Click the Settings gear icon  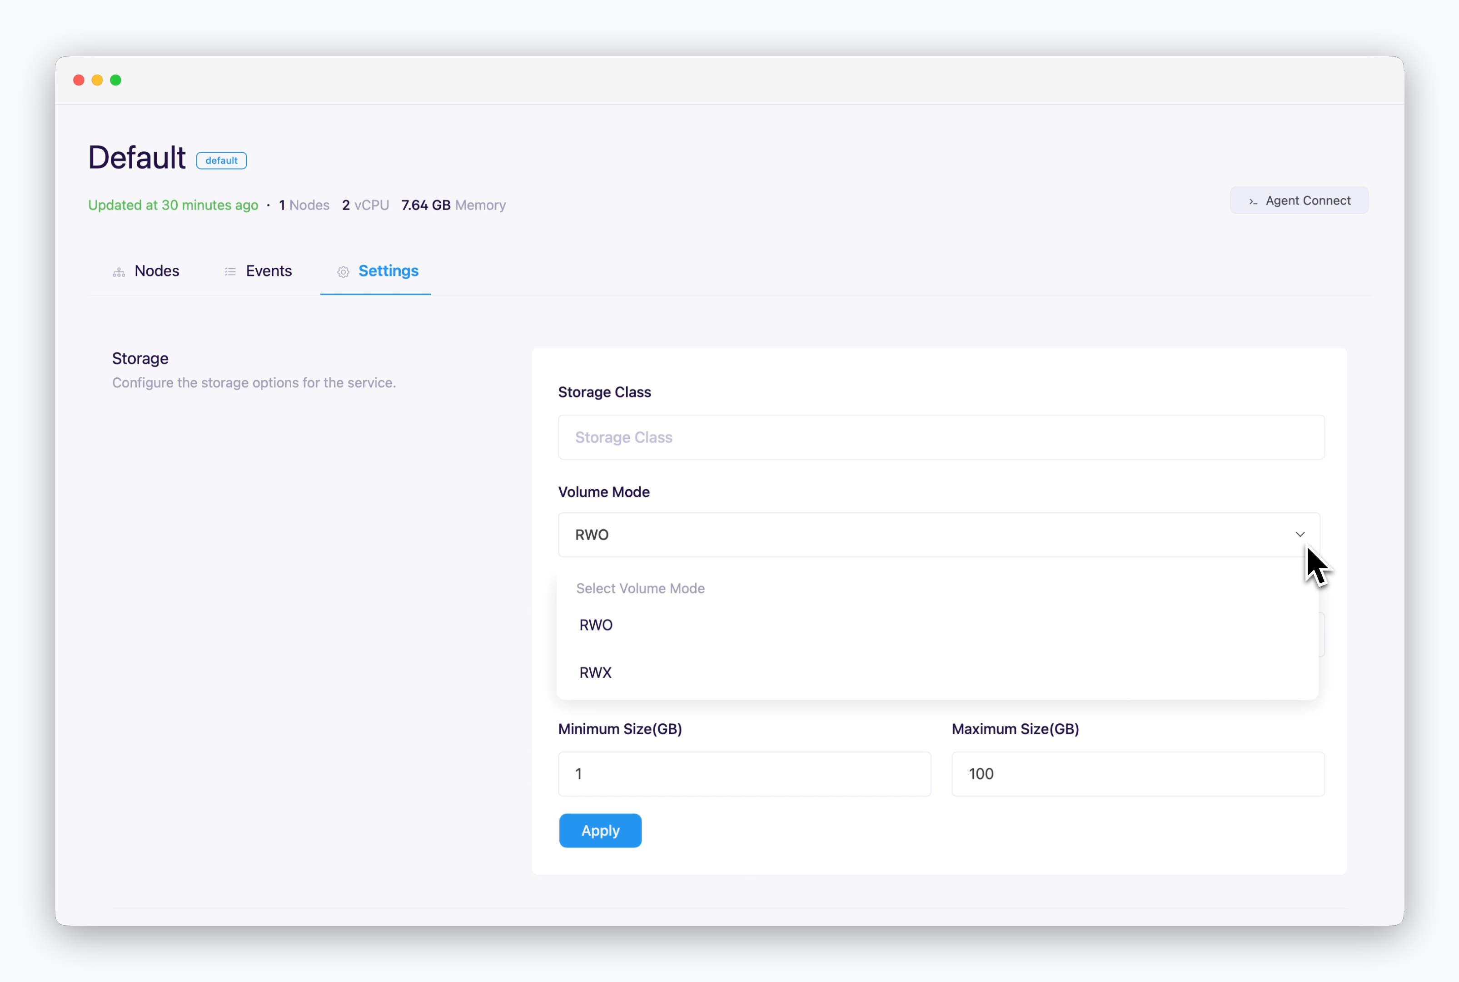click(343, 272)
